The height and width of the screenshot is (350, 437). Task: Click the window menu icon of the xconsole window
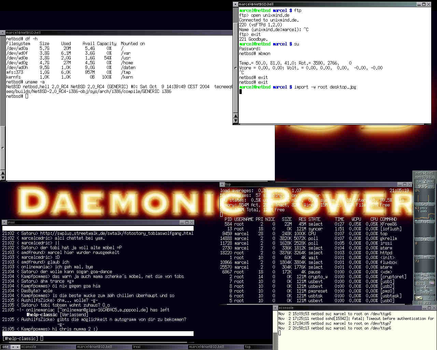pos(275,308)
